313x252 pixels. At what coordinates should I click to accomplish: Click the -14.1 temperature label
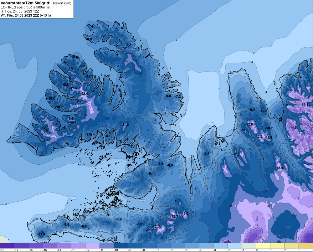pos(304,105)
